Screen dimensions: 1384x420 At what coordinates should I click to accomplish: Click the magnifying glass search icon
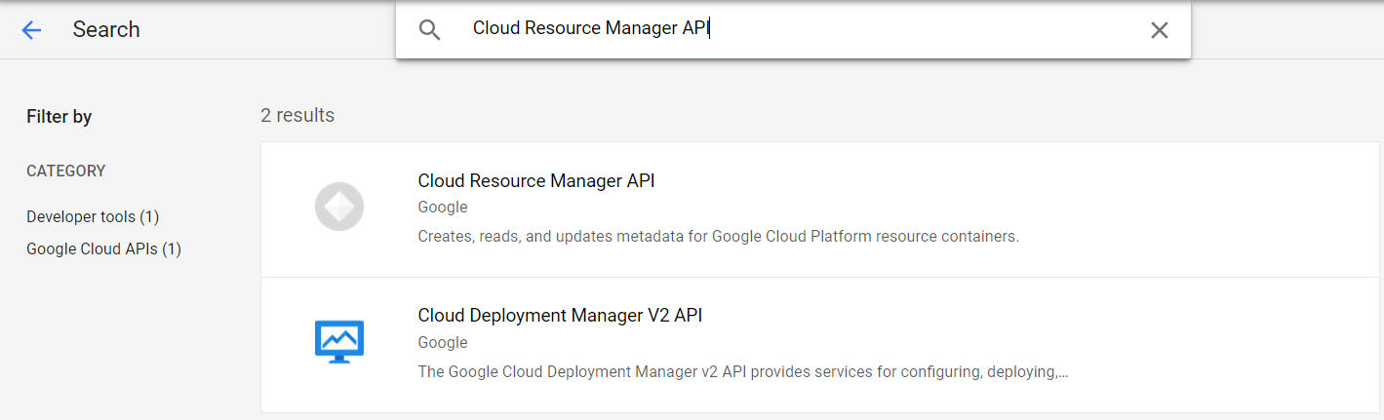(x=430, y=29)
